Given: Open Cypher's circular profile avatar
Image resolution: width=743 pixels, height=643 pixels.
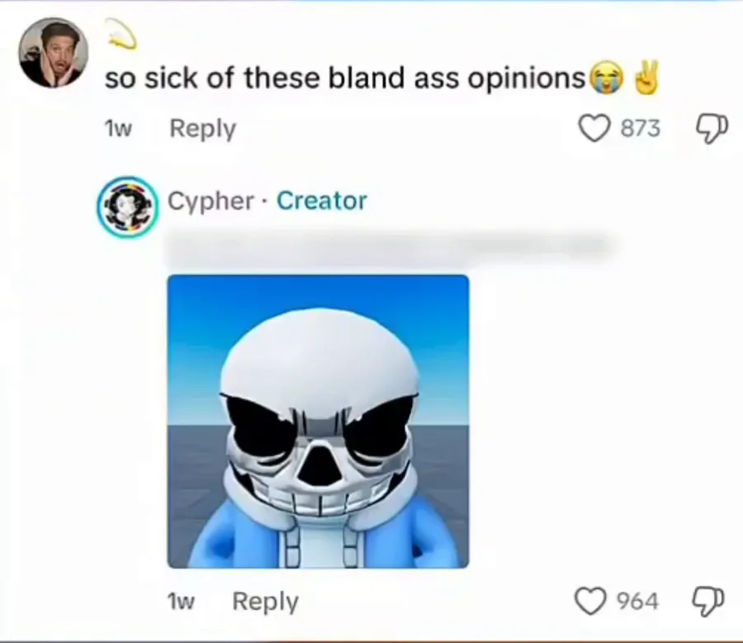Looking at the screenshot, I should pyautogui.click(x=127, y=207).
